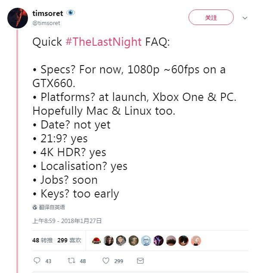This screenshot has width=257, height=273.
Task: Click the purple-toned liker avatar
Action: (158, 241)
